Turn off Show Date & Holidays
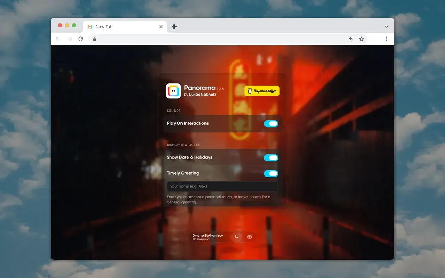The height and width of the screenshot is (278, 445). (x=271, y=158)
